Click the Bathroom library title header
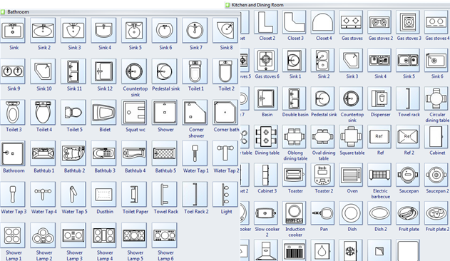450x261 pixels. click(x=119, y=12)
